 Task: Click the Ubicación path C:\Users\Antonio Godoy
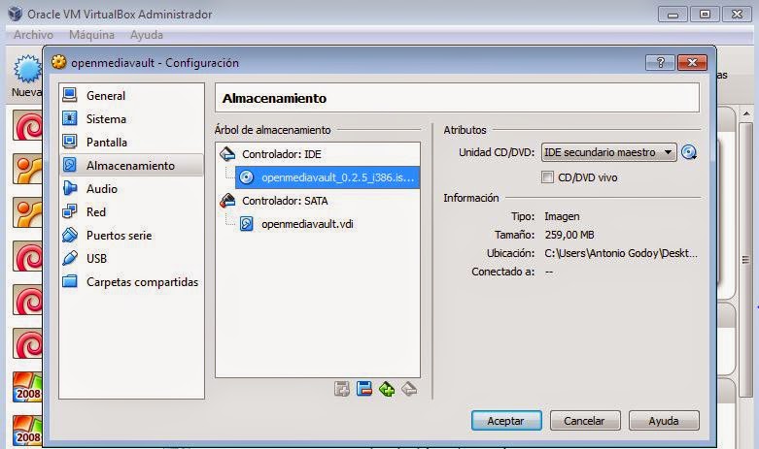(x=621, y=253)
